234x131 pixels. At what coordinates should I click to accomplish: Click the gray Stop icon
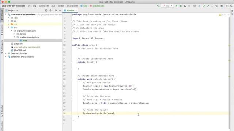(189, 6)
